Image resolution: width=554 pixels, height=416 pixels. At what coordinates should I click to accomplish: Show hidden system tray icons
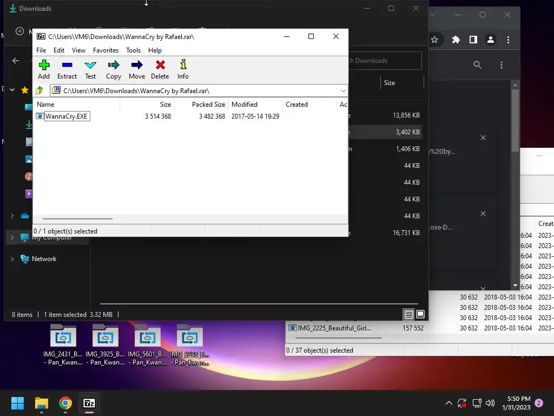point(449,403)
